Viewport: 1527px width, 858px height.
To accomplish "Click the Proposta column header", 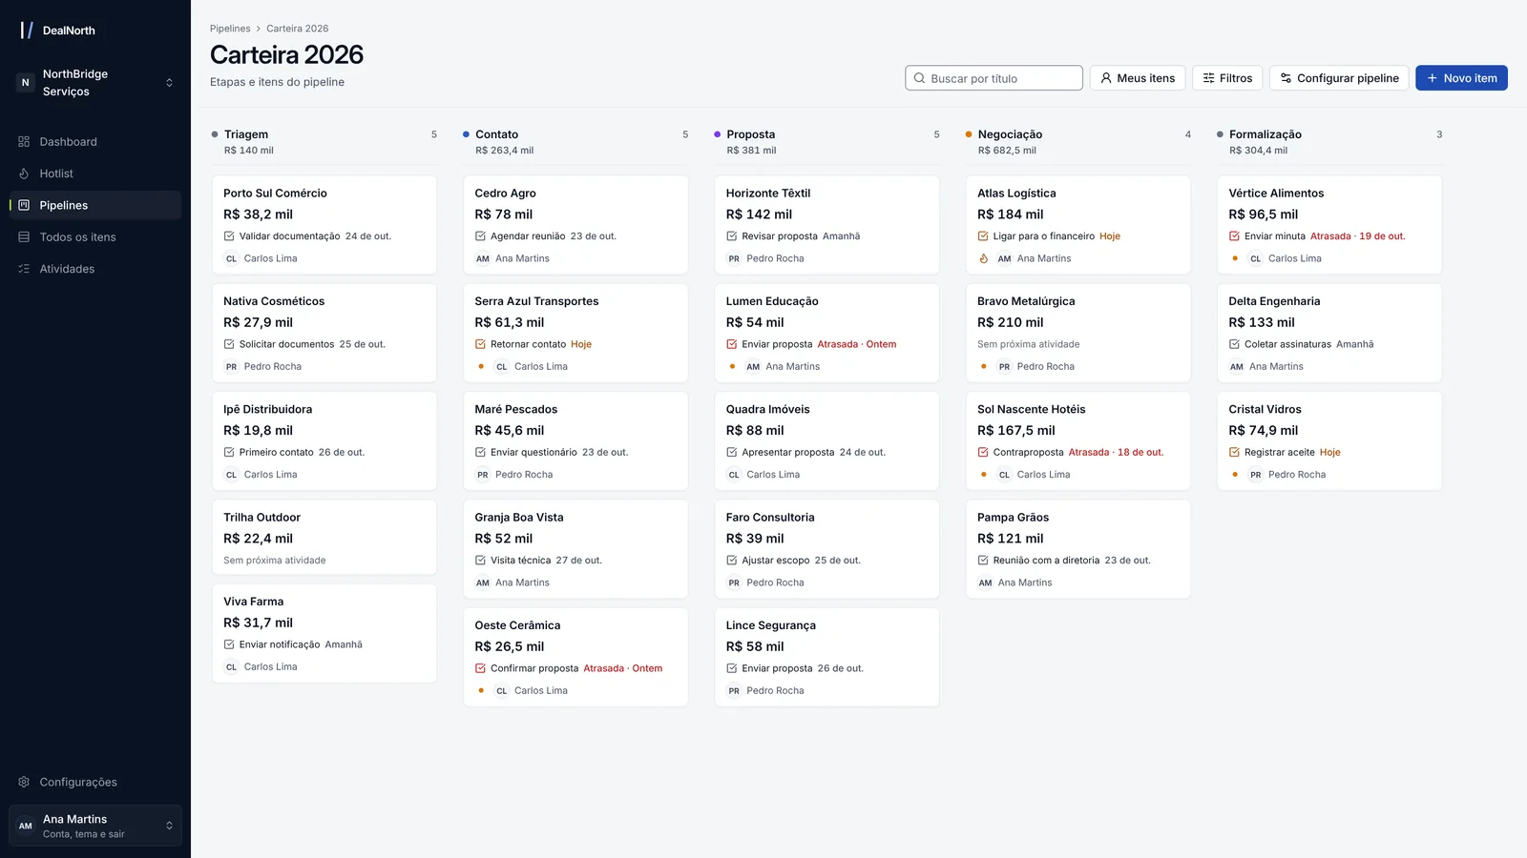I will click(x=826, y=141).
